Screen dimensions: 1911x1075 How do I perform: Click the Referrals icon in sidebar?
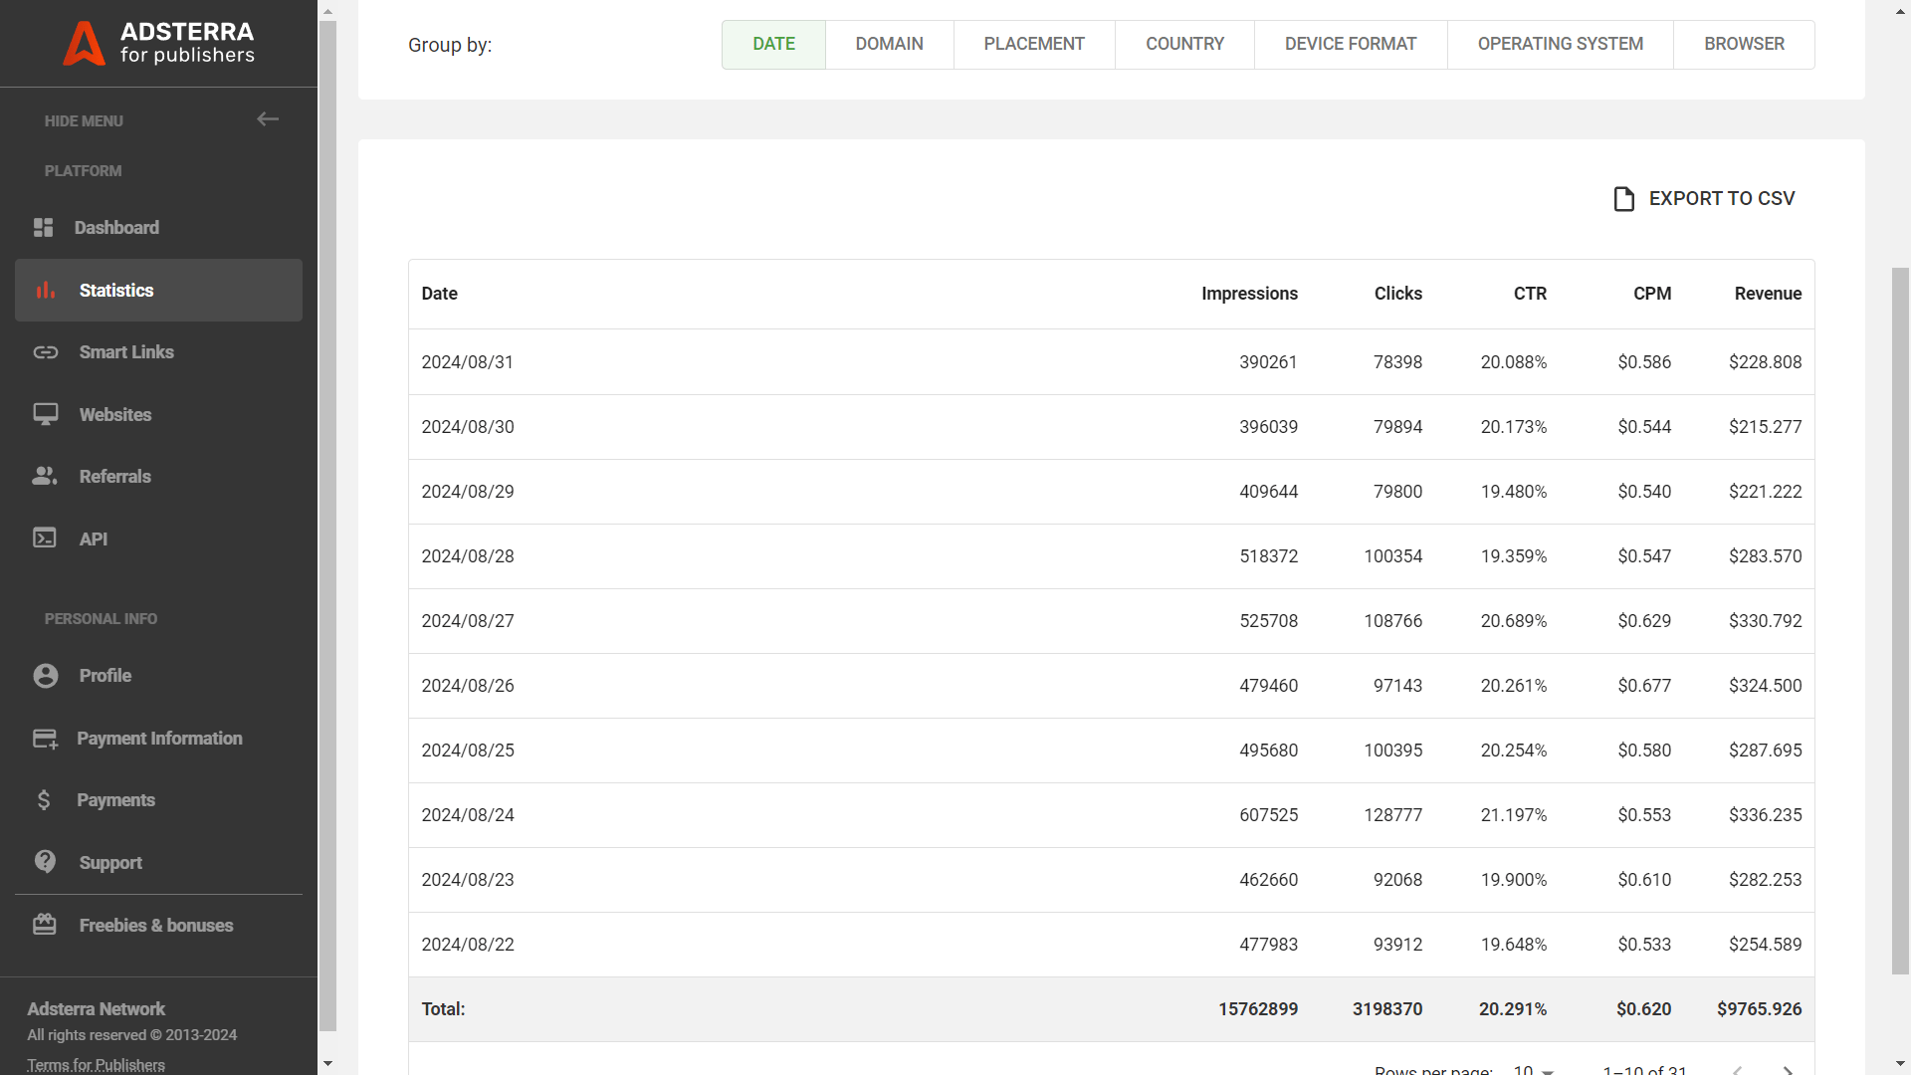46,477
